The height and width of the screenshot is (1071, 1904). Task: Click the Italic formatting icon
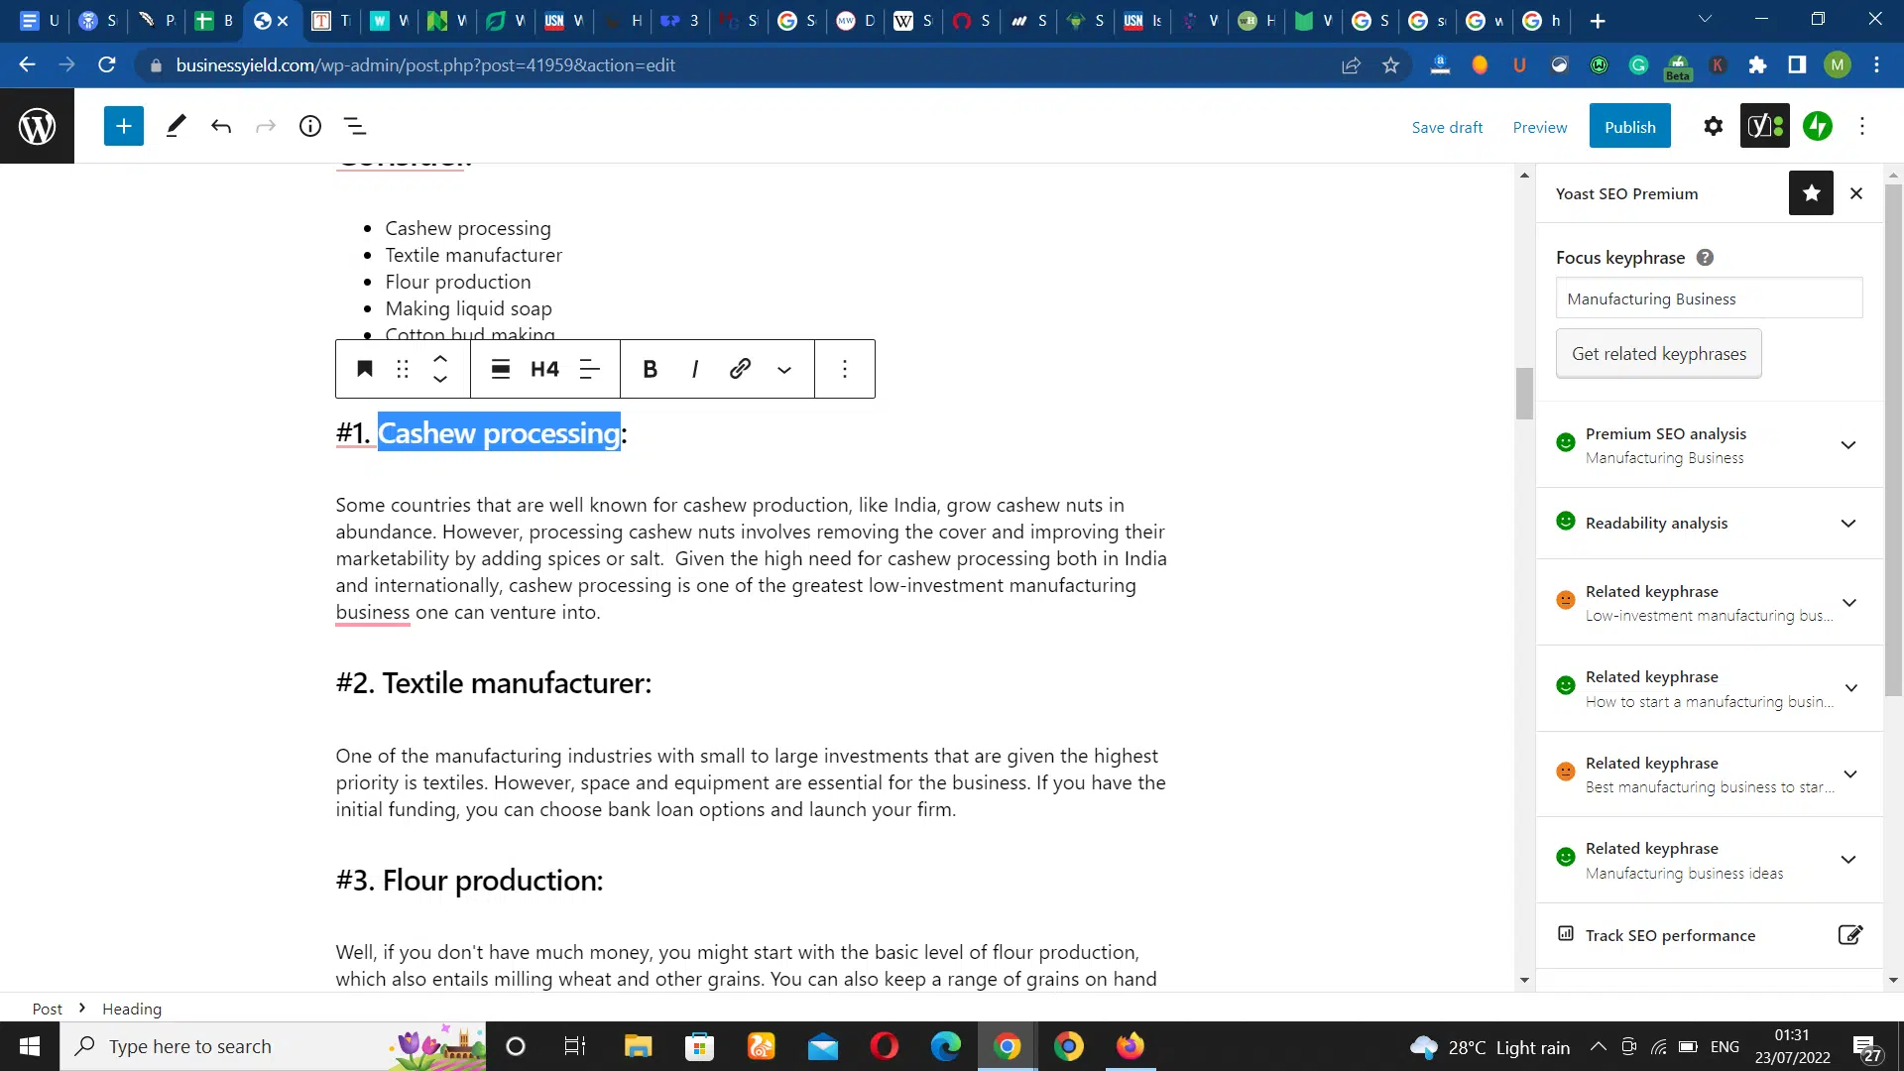(694, 369)
